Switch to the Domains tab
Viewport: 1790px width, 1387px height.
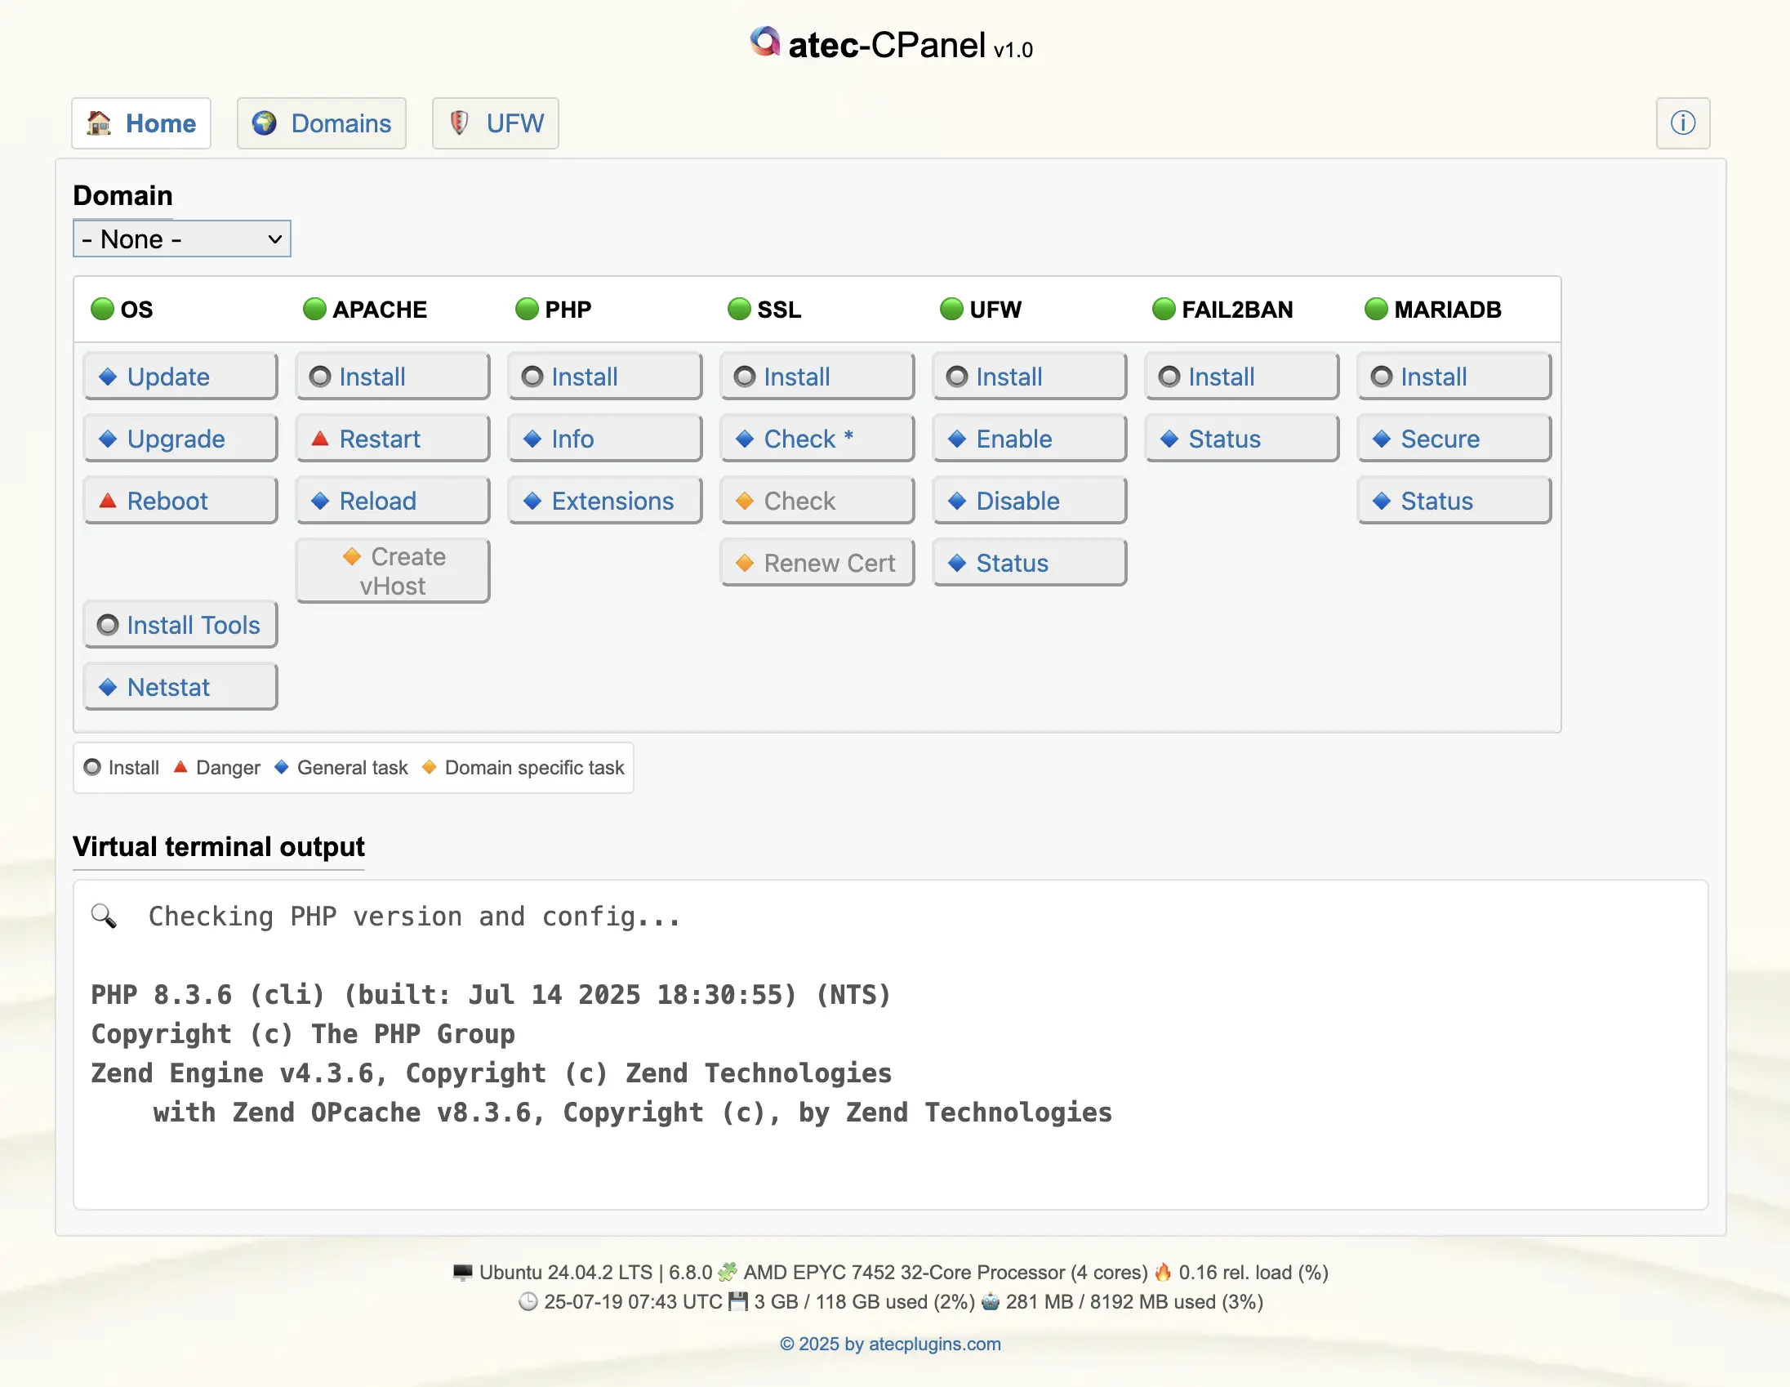click(321, 123)
